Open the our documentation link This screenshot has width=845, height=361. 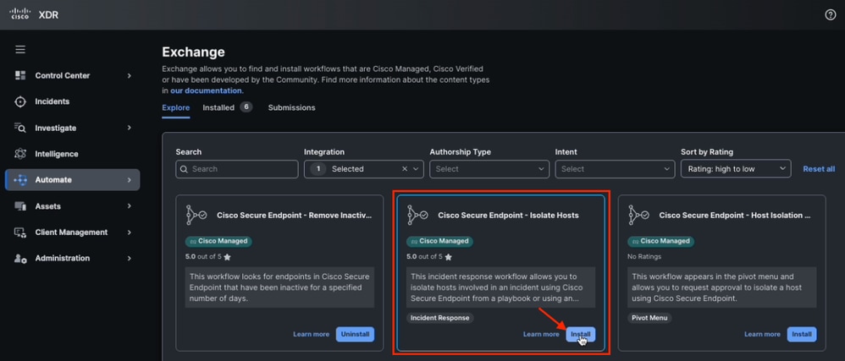tap(206, 91)
